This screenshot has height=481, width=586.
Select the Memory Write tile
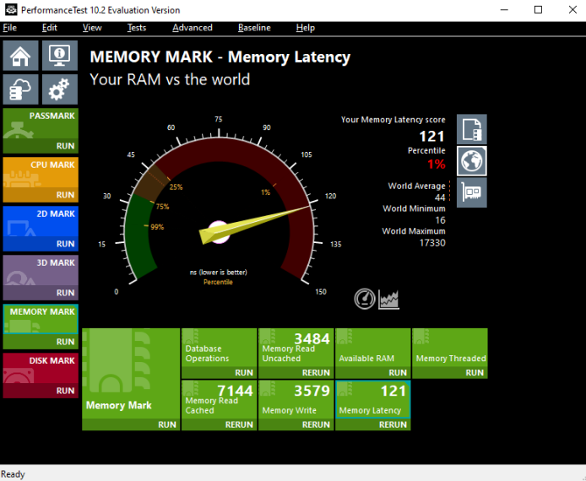(x=296, y=399)
